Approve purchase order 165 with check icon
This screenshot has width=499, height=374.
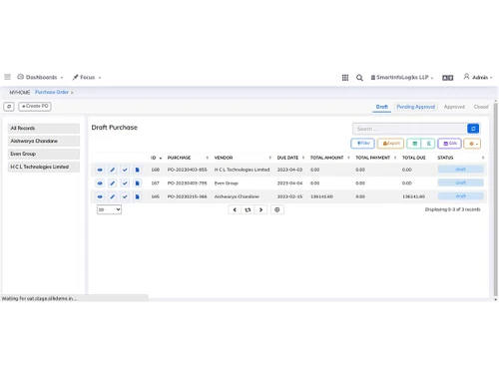tap(125, 196)
